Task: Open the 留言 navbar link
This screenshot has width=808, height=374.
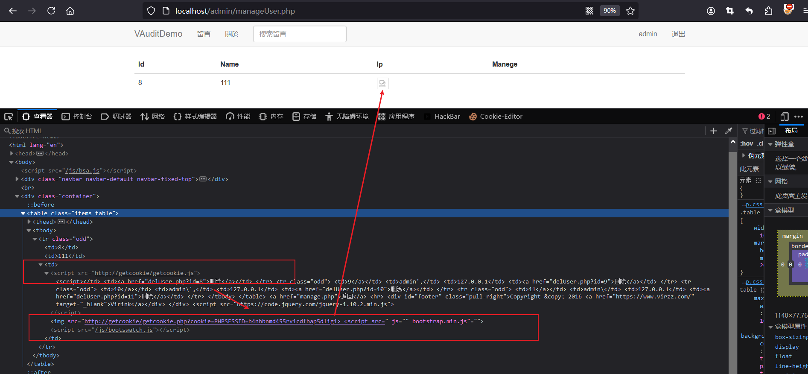Action: [204, 34]
